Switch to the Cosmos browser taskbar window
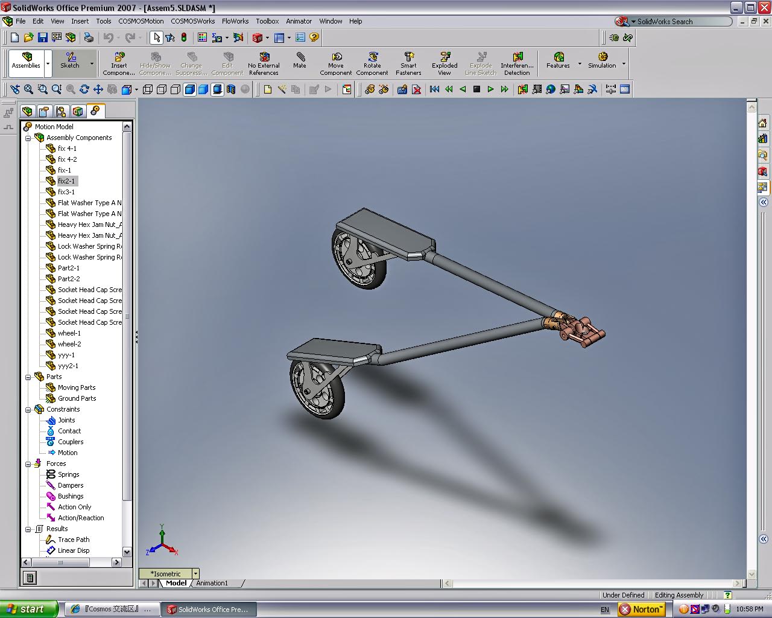Image resolution: width=772 pixels, height=618 pixels. [112, 610]
